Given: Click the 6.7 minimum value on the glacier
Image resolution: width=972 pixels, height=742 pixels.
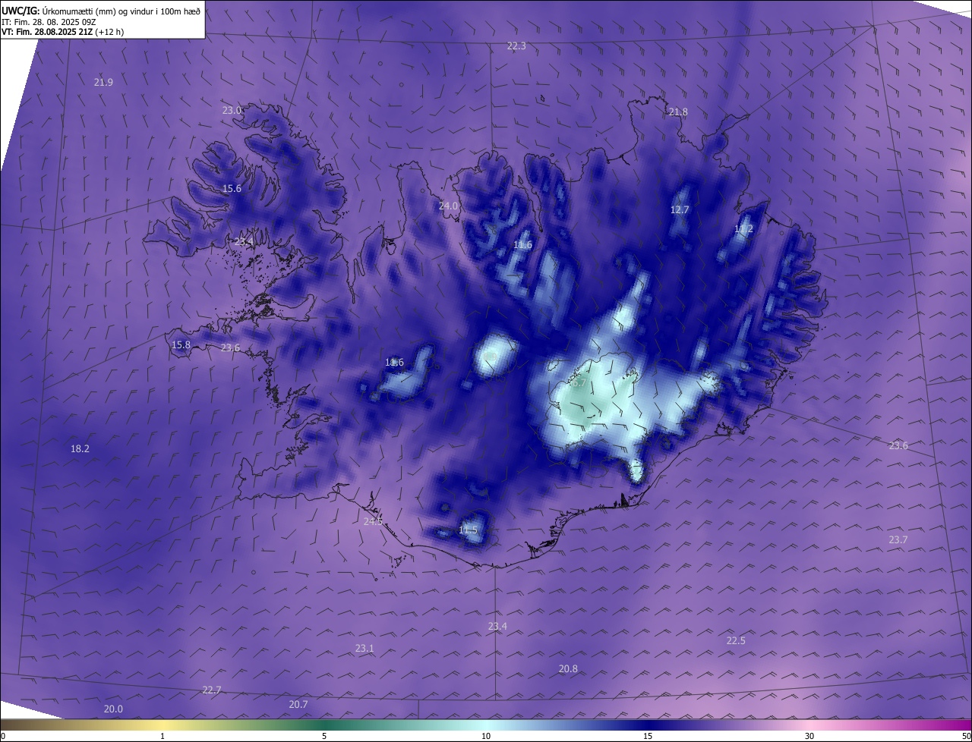Looking at the screenshot, I should [579, 383].
